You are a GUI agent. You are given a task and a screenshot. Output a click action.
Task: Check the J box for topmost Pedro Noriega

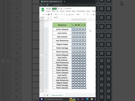point(82,48)
